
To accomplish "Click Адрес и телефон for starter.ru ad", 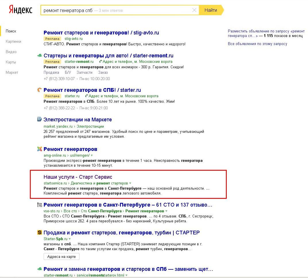I will 123,96.
